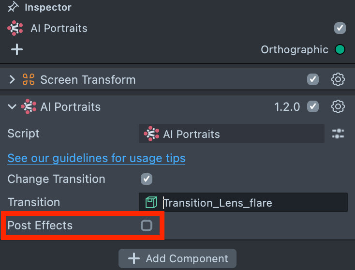Click the green Orthographic layer circle
Viewport: 355px width, 270px height.
340,49
